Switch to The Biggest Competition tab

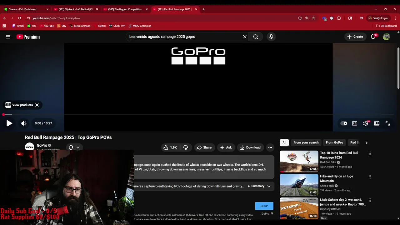(125, 9)
